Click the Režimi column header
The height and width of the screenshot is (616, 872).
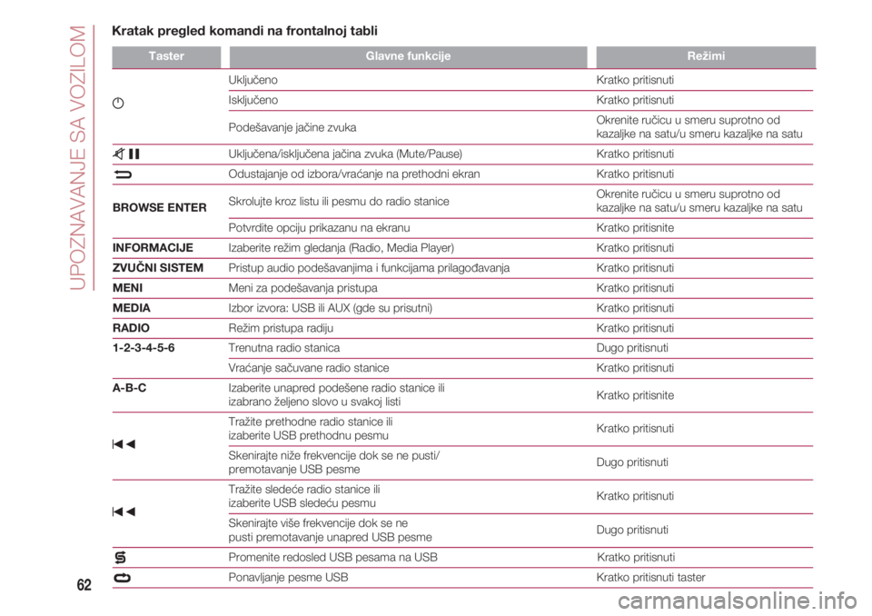[x=706, y=56]
